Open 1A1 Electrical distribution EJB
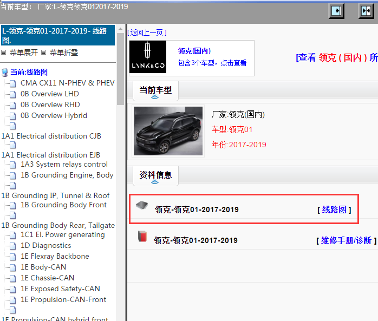The height and width of the screenshot is (321, 378). coord(50,155)
